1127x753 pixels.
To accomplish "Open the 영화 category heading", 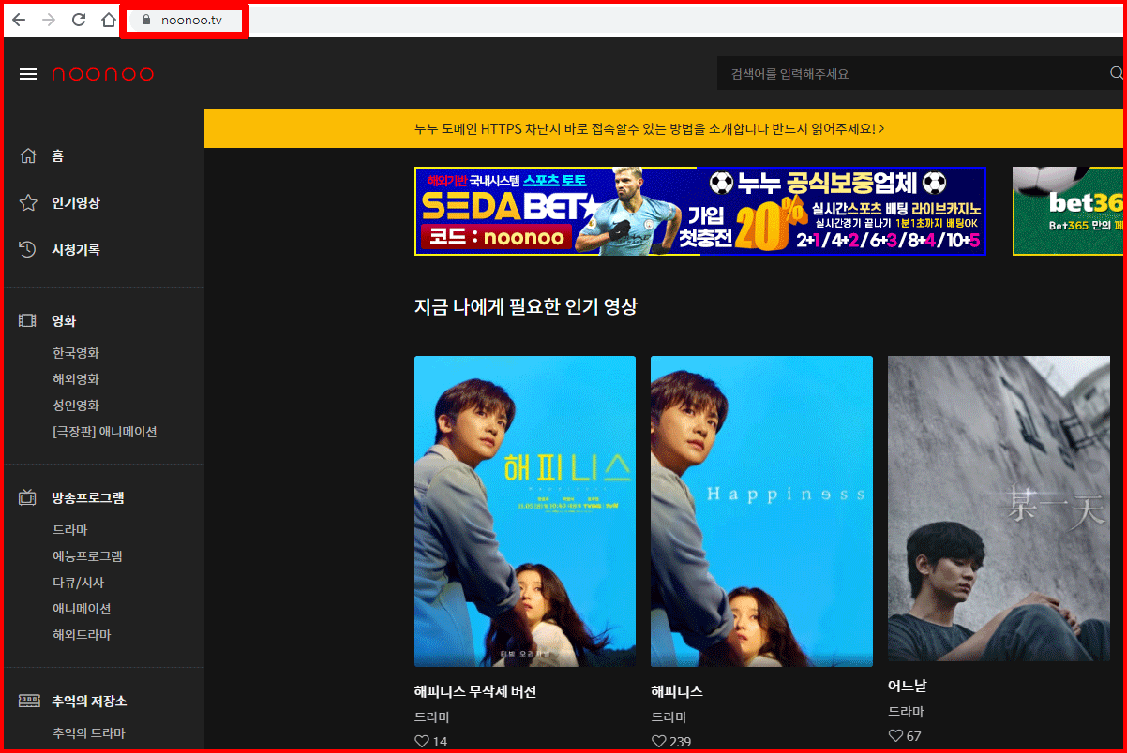I will click(x=64, y=320).
